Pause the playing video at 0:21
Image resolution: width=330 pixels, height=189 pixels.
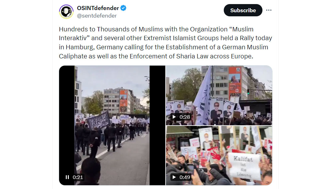[67, 177]
